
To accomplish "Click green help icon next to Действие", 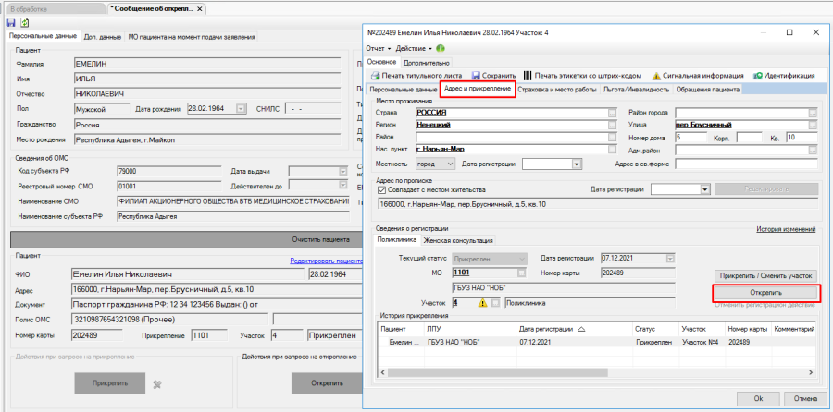I will [440, 47].
